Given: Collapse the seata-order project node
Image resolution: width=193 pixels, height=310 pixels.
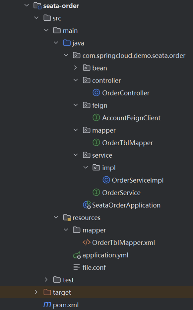Looking at the screenshot, I should tap(27, 5).
